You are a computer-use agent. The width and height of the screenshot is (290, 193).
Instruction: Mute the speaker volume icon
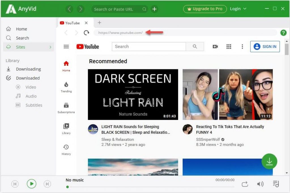[260, 184]
